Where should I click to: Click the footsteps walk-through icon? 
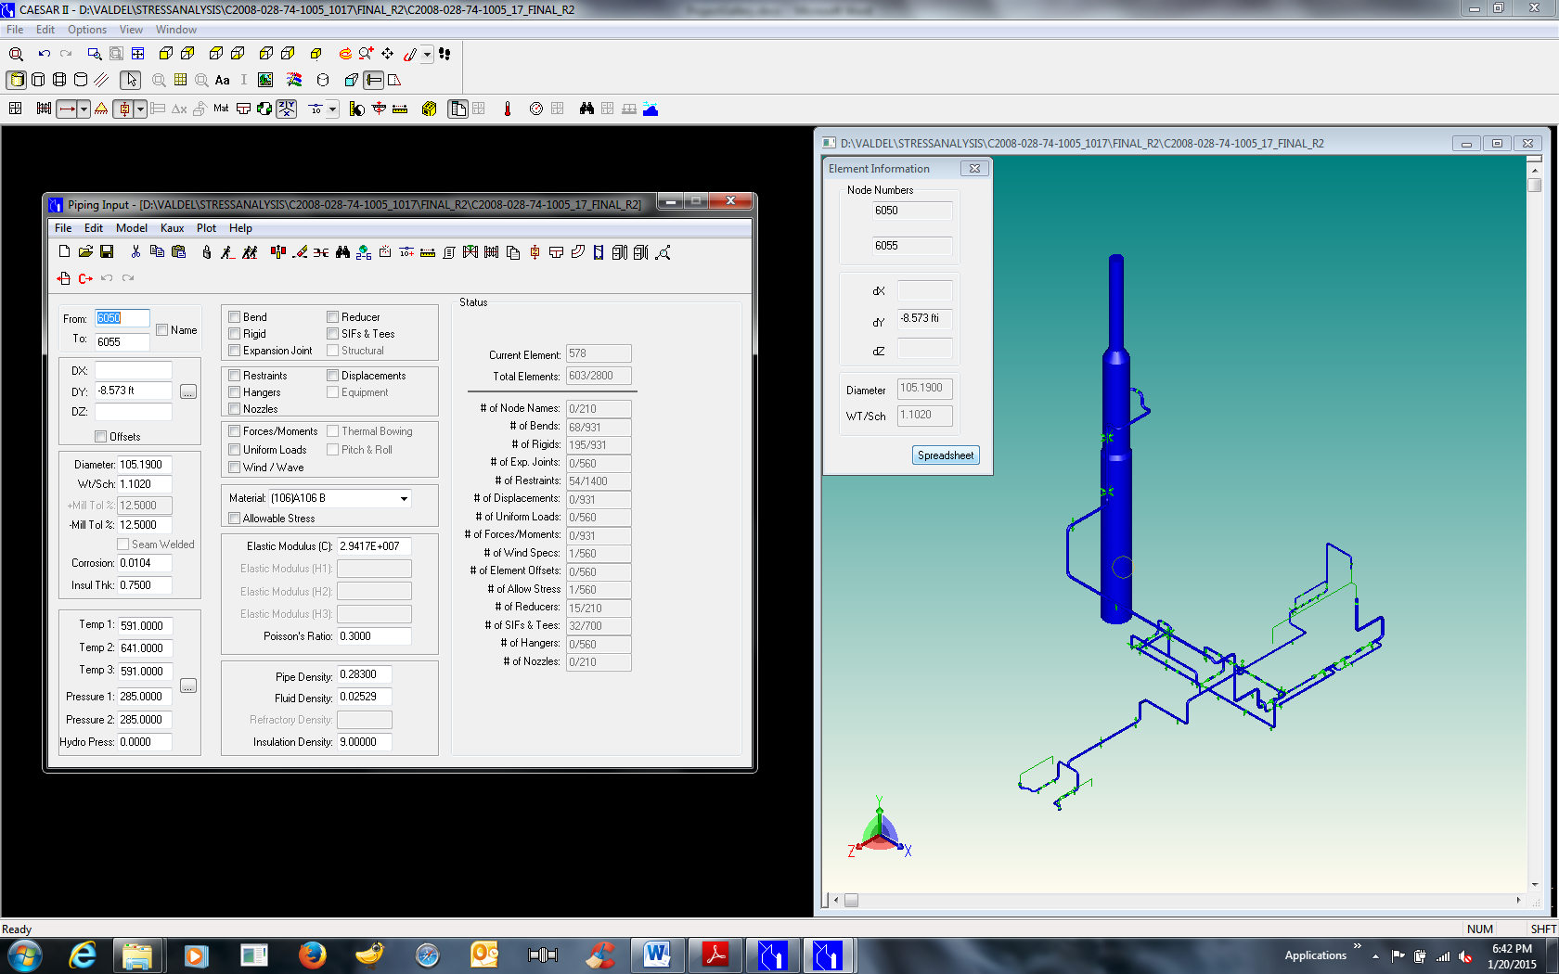tap(445, 54)
